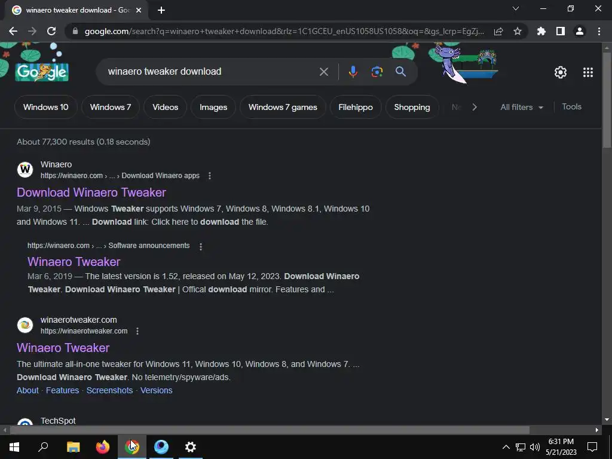Open a new tab with the plus button
This screenshot has height=459, width=612.
coord(161,10)
